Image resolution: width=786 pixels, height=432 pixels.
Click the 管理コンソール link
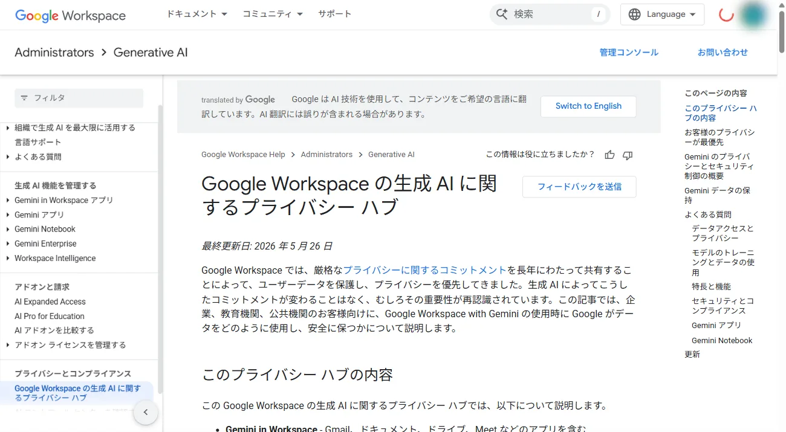(x=629, y=53)
